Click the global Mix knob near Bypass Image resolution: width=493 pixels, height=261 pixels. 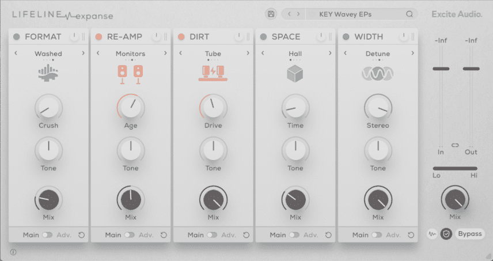coord(455,199)
